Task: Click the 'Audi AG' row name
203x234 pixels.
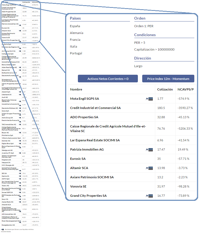Action: coord(5,97)
